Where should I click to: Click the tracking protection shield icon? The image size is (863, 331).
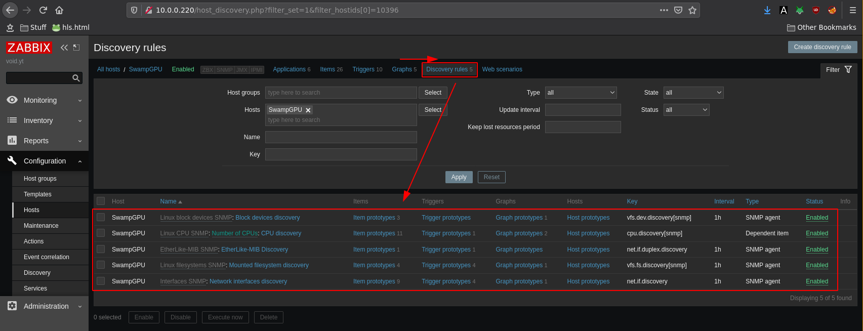[x=134, y=10]
